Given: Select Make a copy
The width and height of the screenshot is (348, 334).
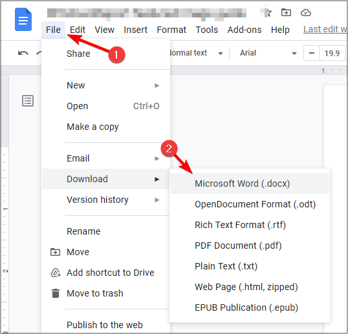Looking at the screenshot, I should [105, 127].
